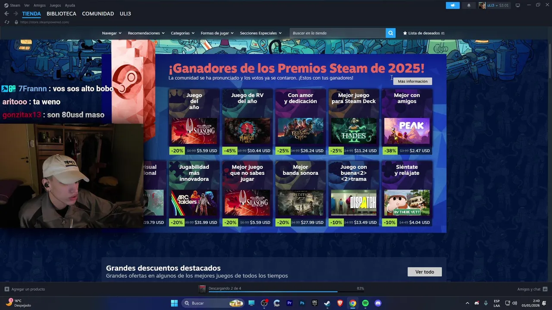
Task: Click the download progress bar
Action: pos(286,292)
